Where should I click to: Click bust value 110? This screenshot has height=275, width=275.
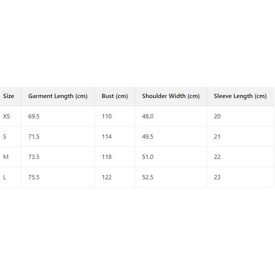[x=106, y=116]
